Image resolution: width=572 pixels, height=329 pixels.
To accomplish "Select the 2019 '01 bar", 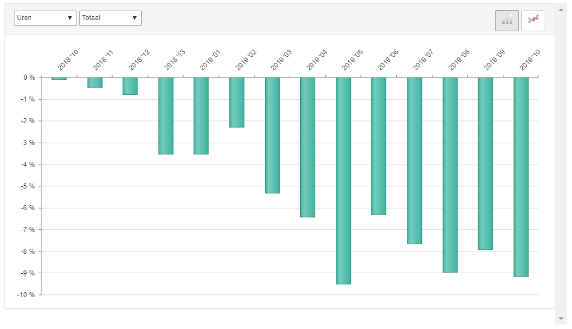I will pyautogui.click(x=201, y=115).
